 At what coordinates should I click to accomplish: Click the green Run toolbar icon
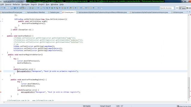click(x=52, y=8)
